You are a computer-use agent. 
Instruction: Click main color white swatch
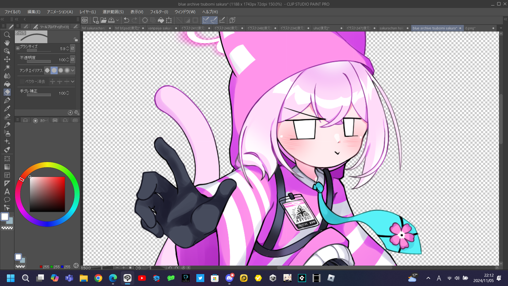(x=5, y=217)
